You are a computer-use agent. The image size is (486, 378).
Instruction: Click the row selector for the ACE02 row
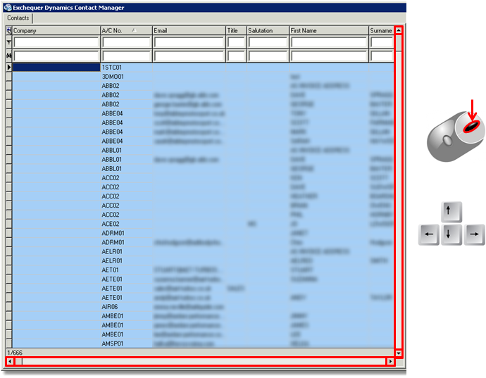click(8, 224)
